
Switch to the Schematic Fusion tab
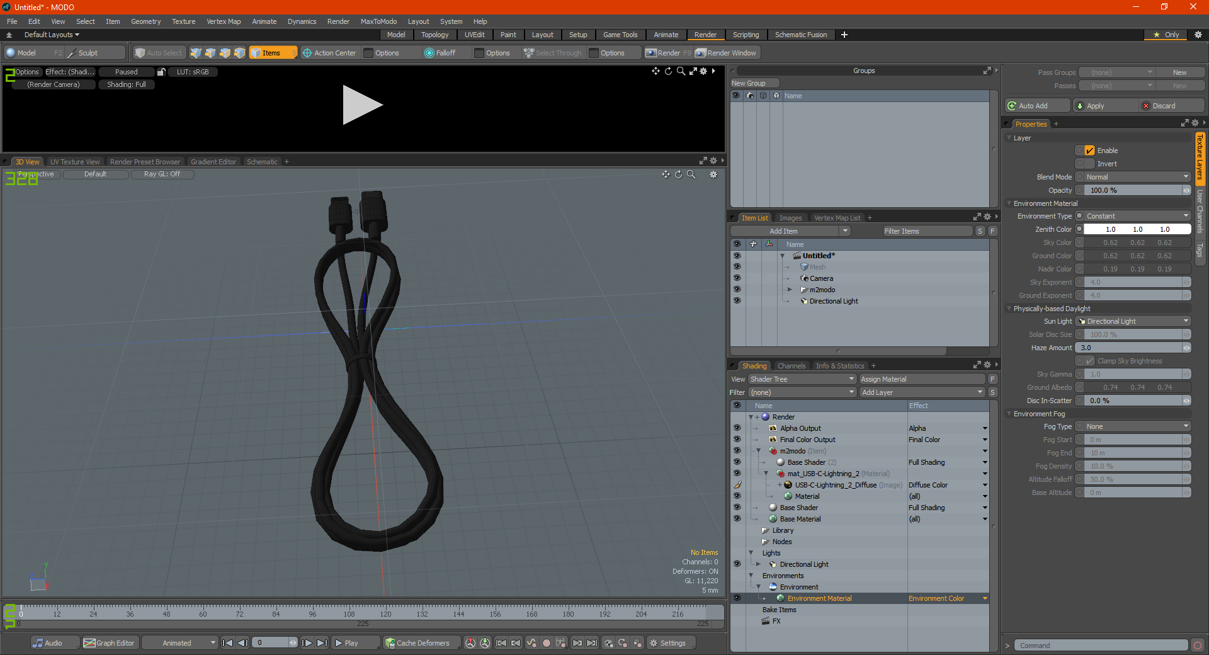[x=801, y=35]
